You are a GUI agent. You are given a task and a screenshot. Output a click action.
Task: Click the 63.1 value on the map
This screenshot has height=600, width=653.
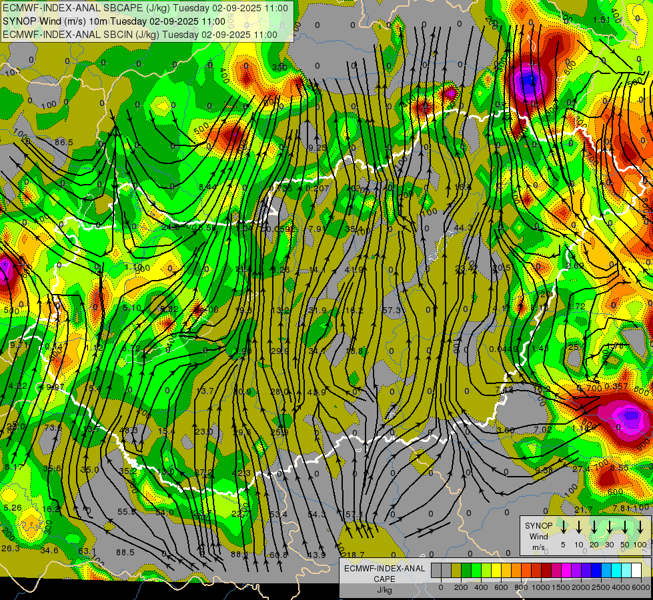[87, 551]
